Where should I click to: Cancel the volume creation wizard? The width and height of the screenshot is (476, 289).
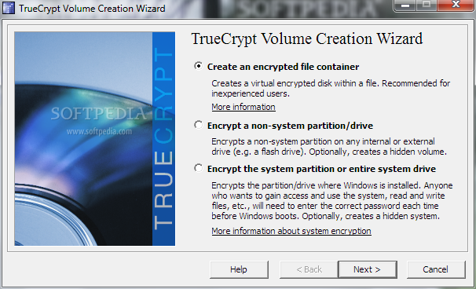(436, 269)
